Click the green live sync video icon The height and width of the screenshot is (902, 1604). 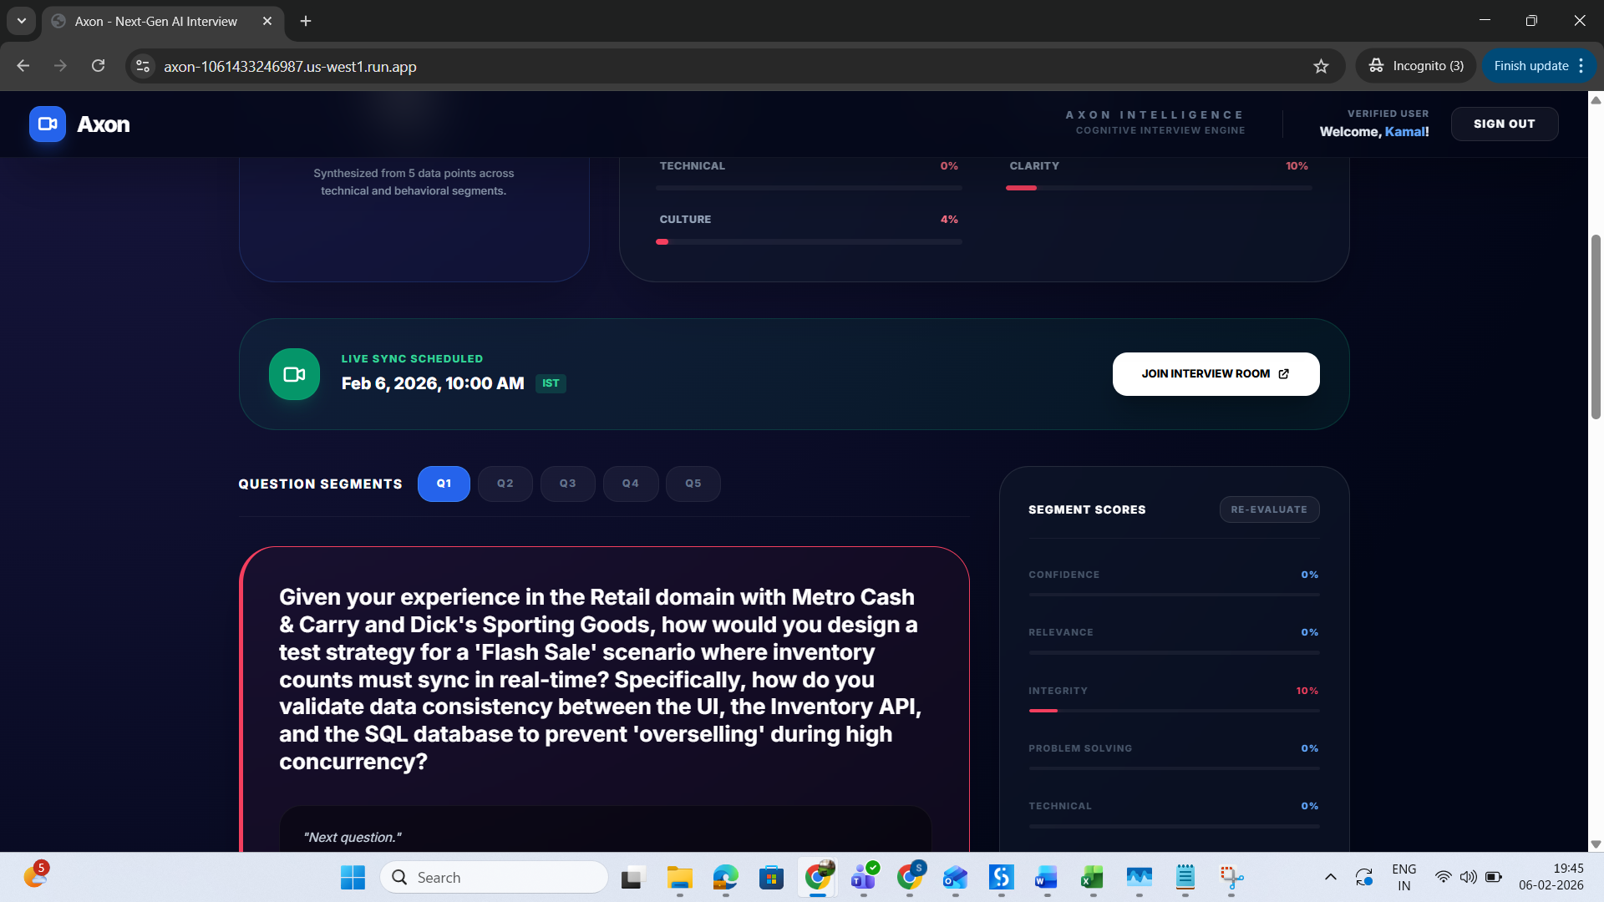coord(294,374)
